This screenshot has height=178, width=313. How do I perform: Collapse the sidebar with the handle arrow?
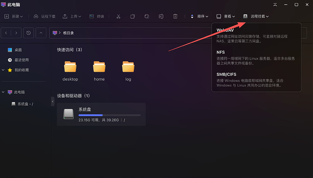(x=53, y=102)
